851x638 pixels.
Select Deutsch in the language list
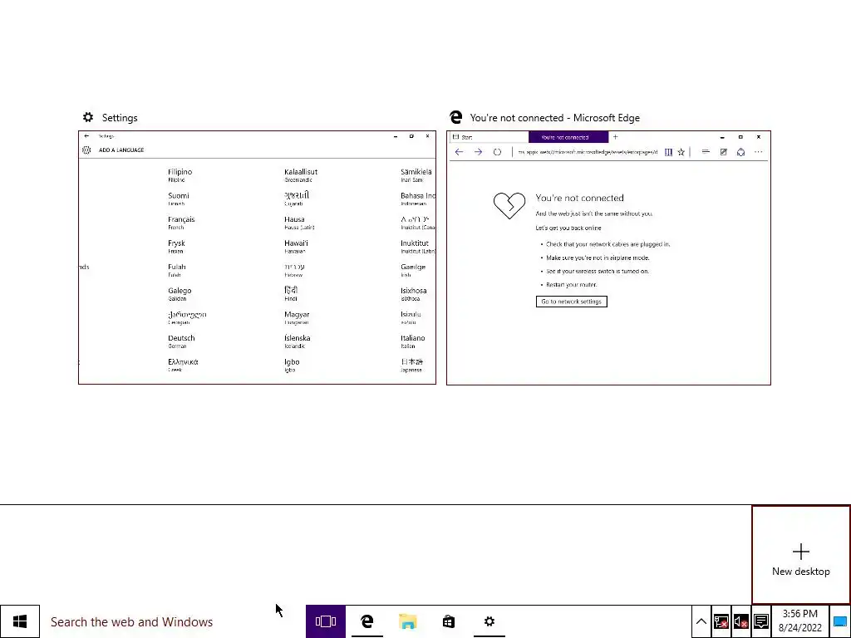(x=181, y=341)
